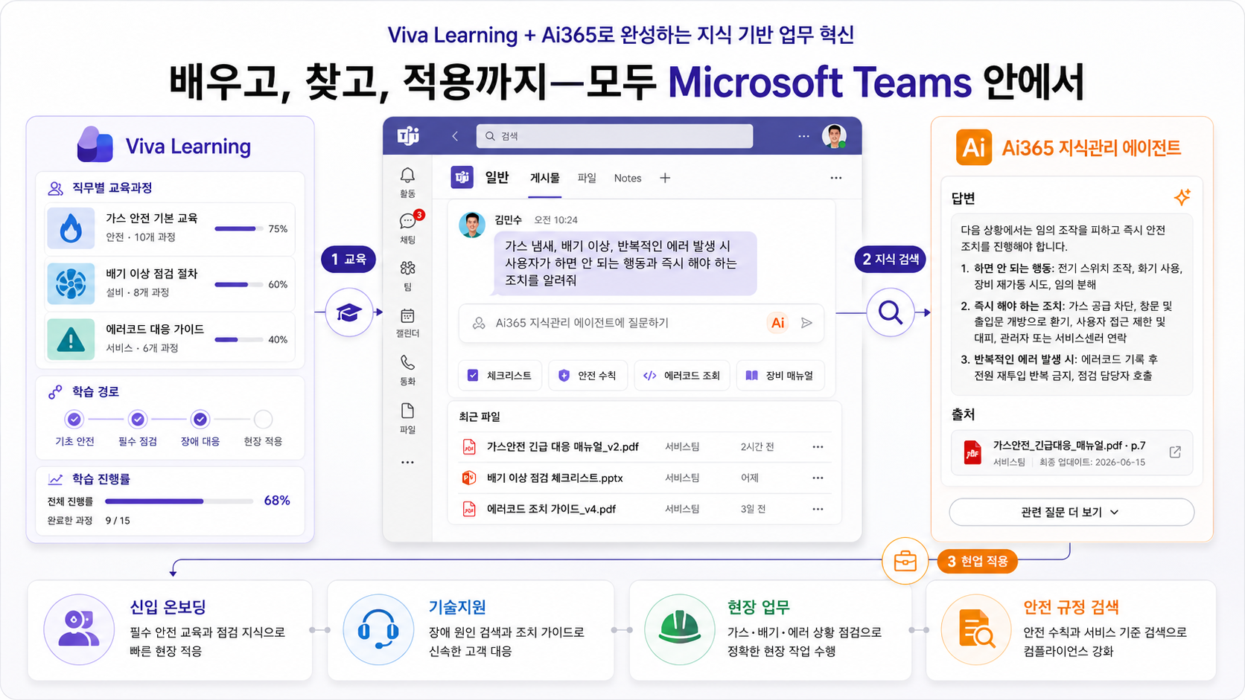Click the orange Ai button in the question box
This screenshot has width=1245, height=700.
tap(777, 323)
